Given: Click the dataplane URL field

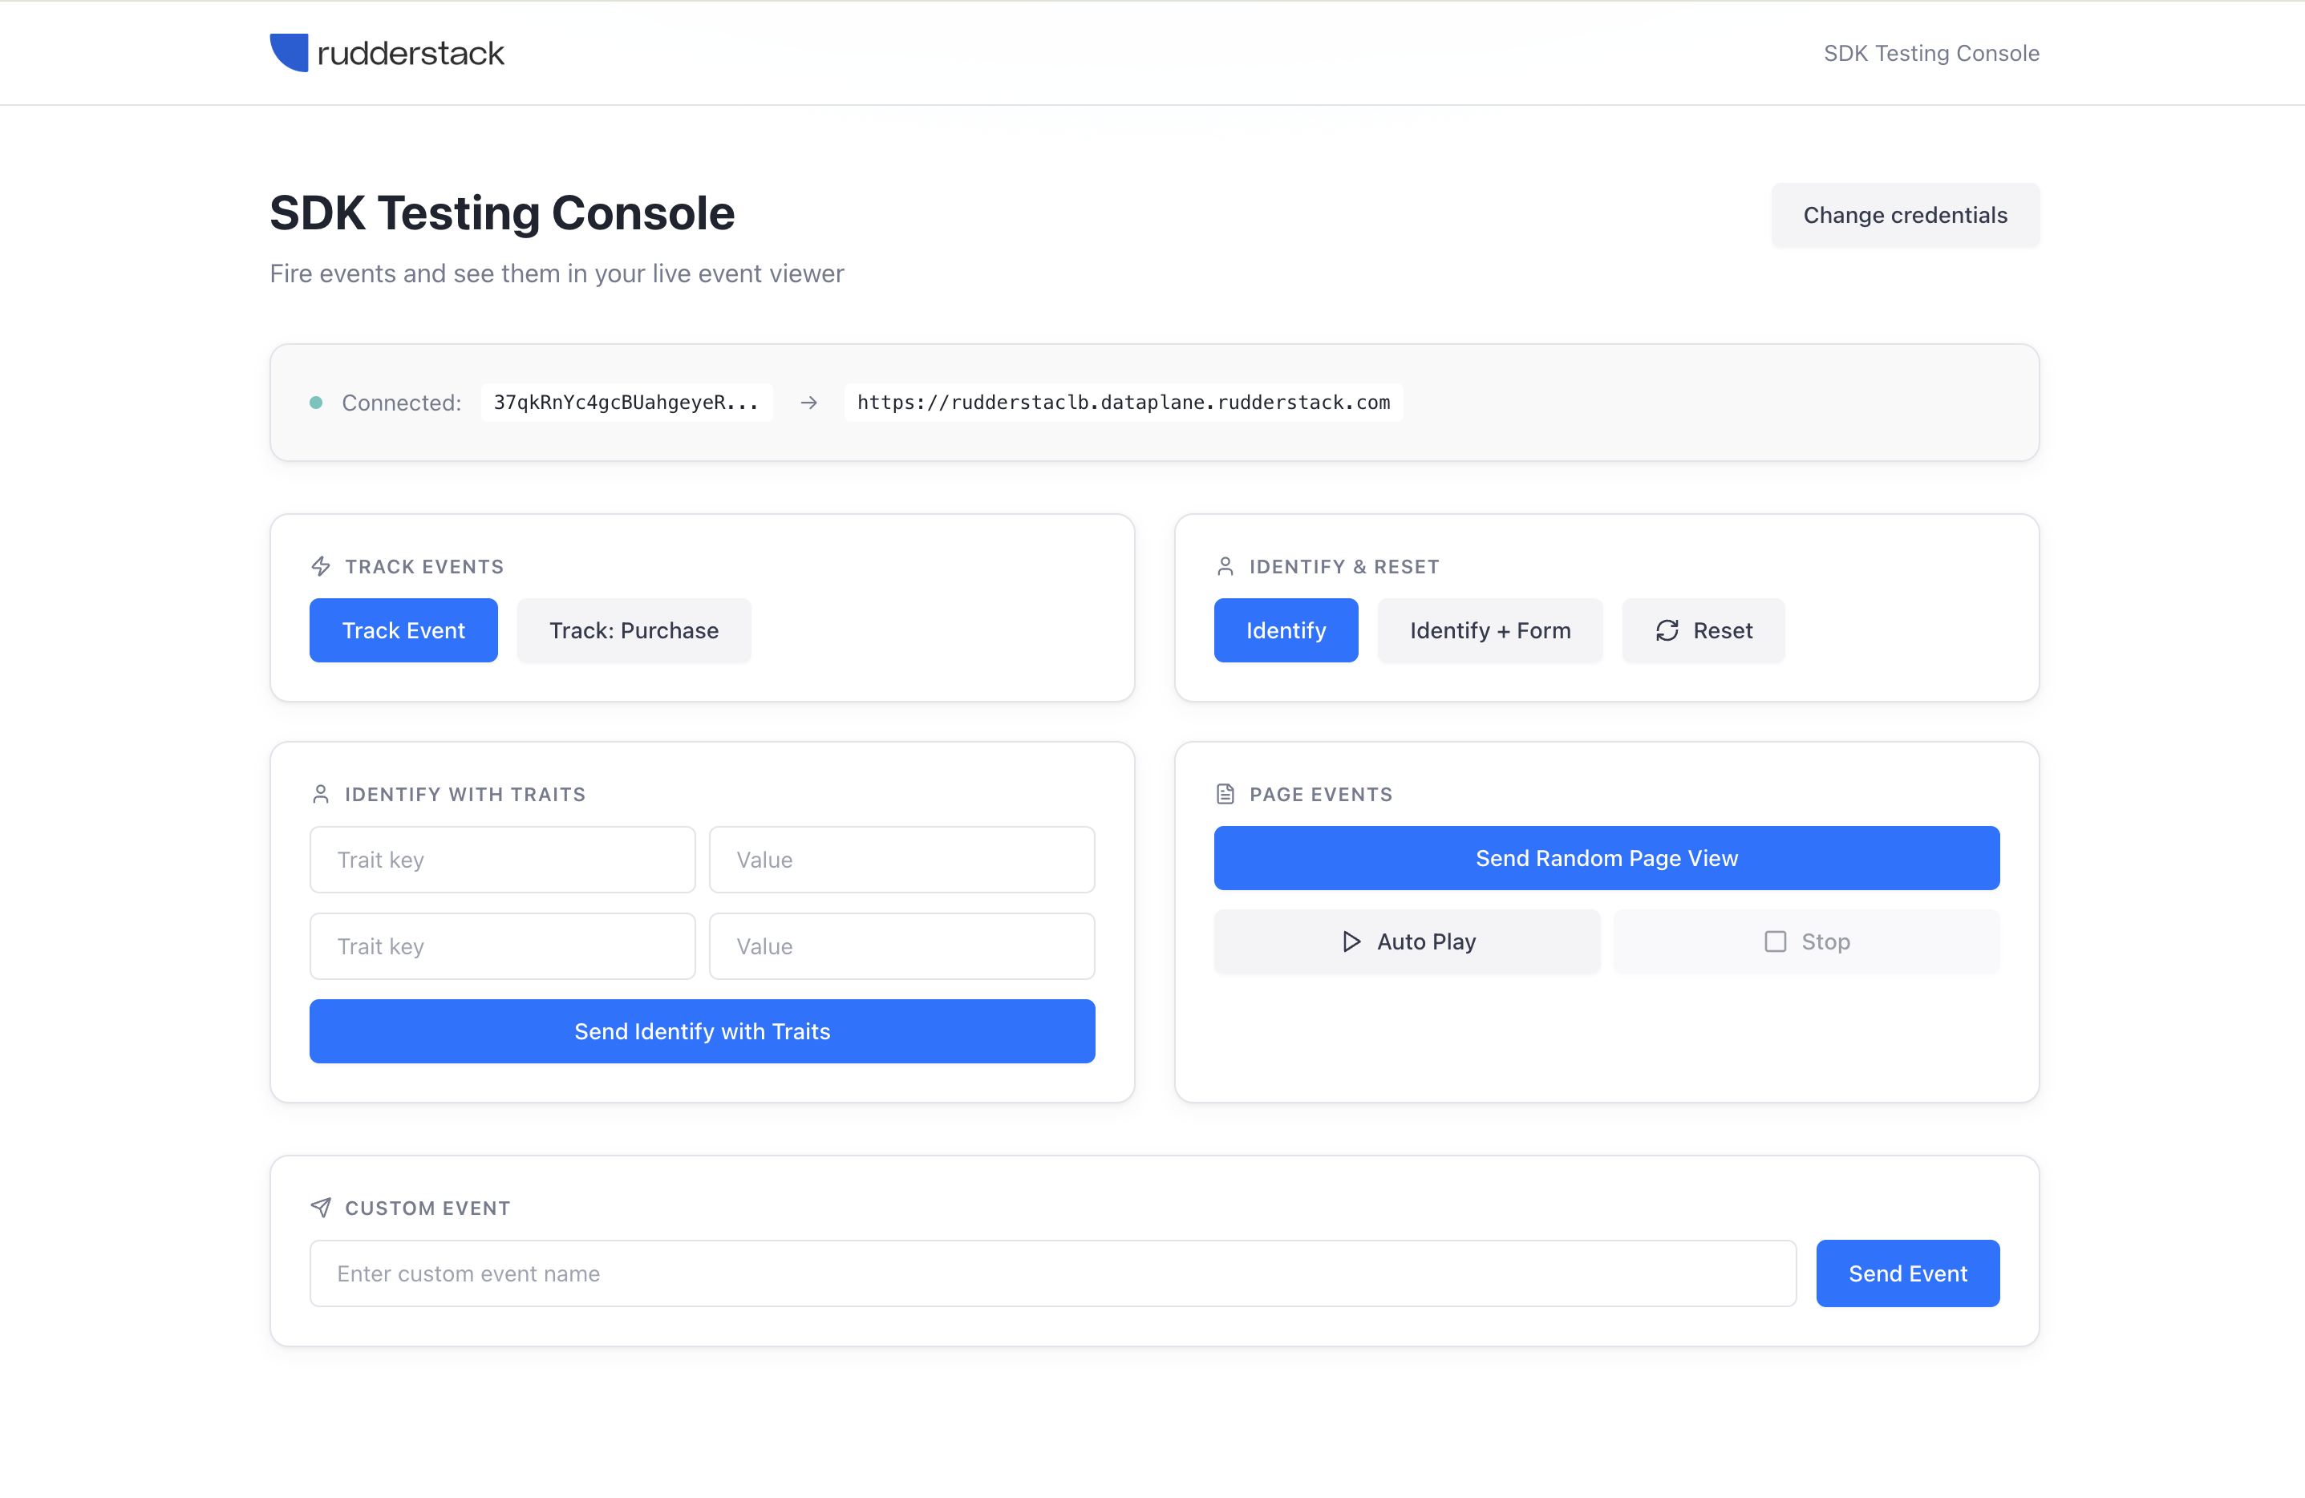Looking at the screenshot, I should (1124, 402).
